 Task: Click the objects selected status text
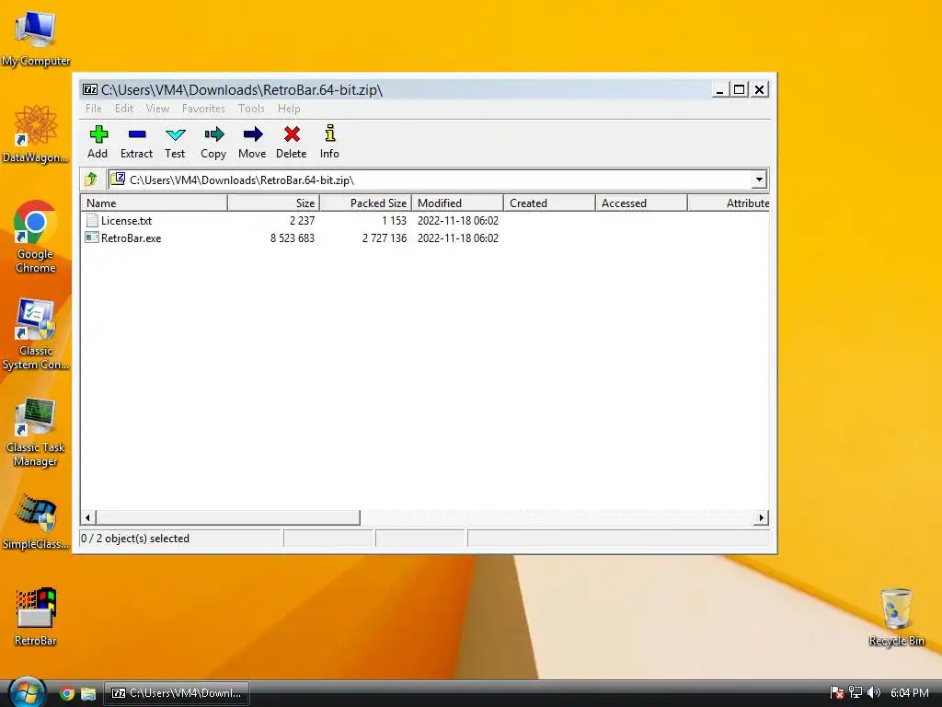(135, 538)
